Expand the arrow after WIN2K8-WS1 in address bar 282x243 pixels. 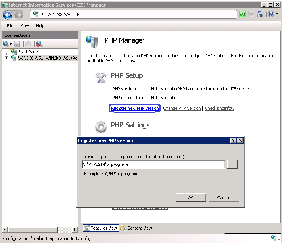point(78,15)
